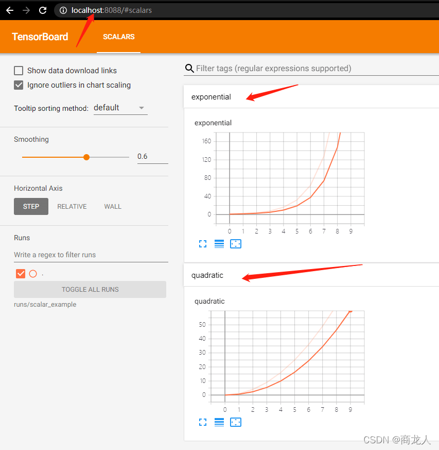439x450 pixels.
Task: Collapse the quadratic category header
Action: tap(311, 275)
